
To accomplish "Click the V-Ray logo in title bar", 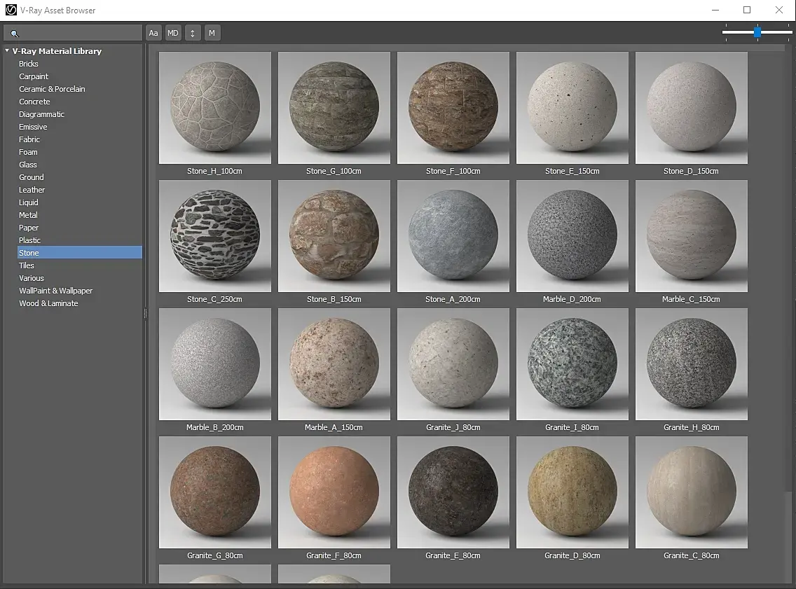I will 11,11.
